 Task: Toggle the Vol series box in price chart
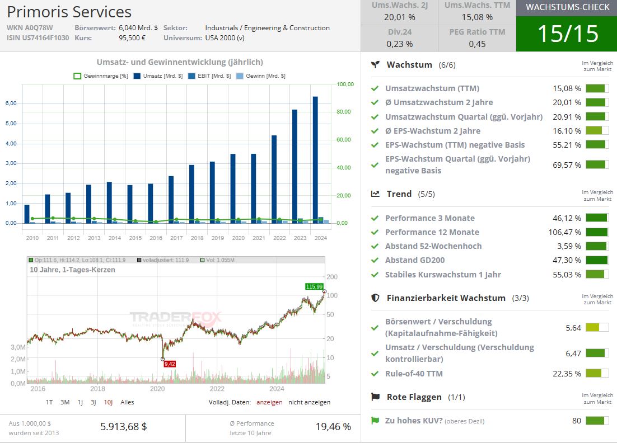[x=202, y=260]
